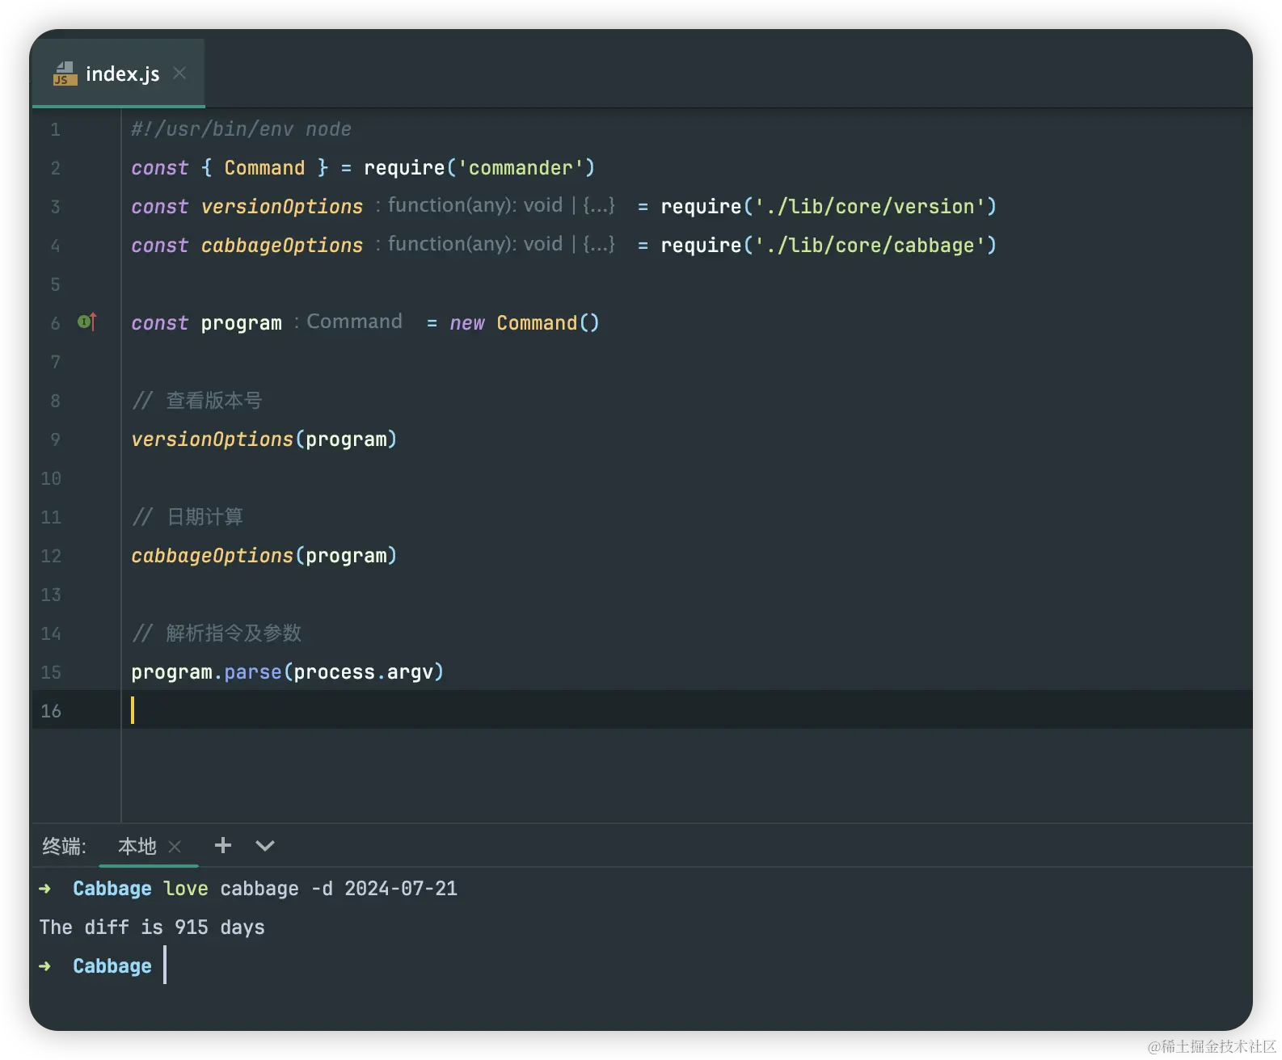Click the gutter implementation marker on line 6
This screenshot has height=1060, width=1282.
click(87, 322)
